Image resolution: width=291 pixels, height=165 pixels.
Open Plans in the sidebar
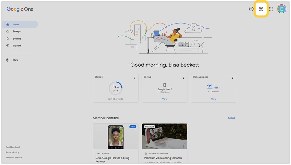point(15,60)
